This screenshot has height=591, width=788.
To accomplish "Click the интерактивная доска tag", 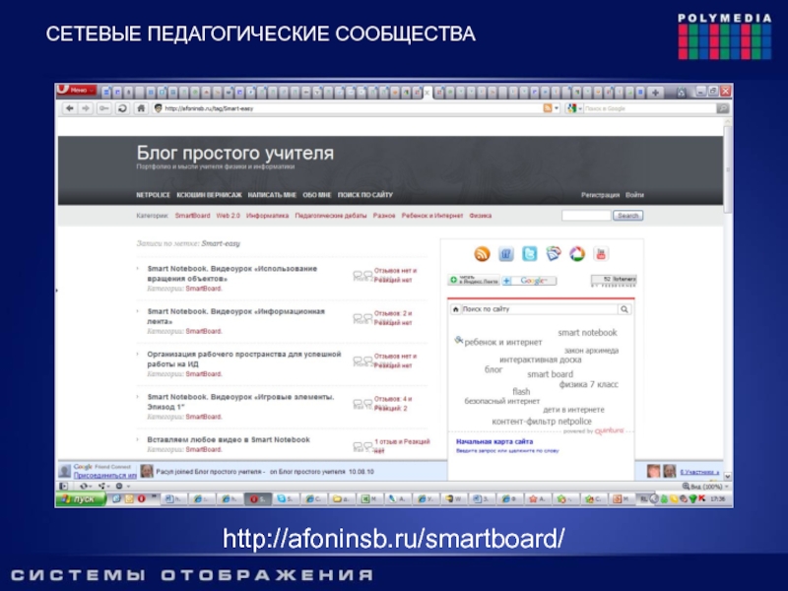I will [x=540, y=360].
